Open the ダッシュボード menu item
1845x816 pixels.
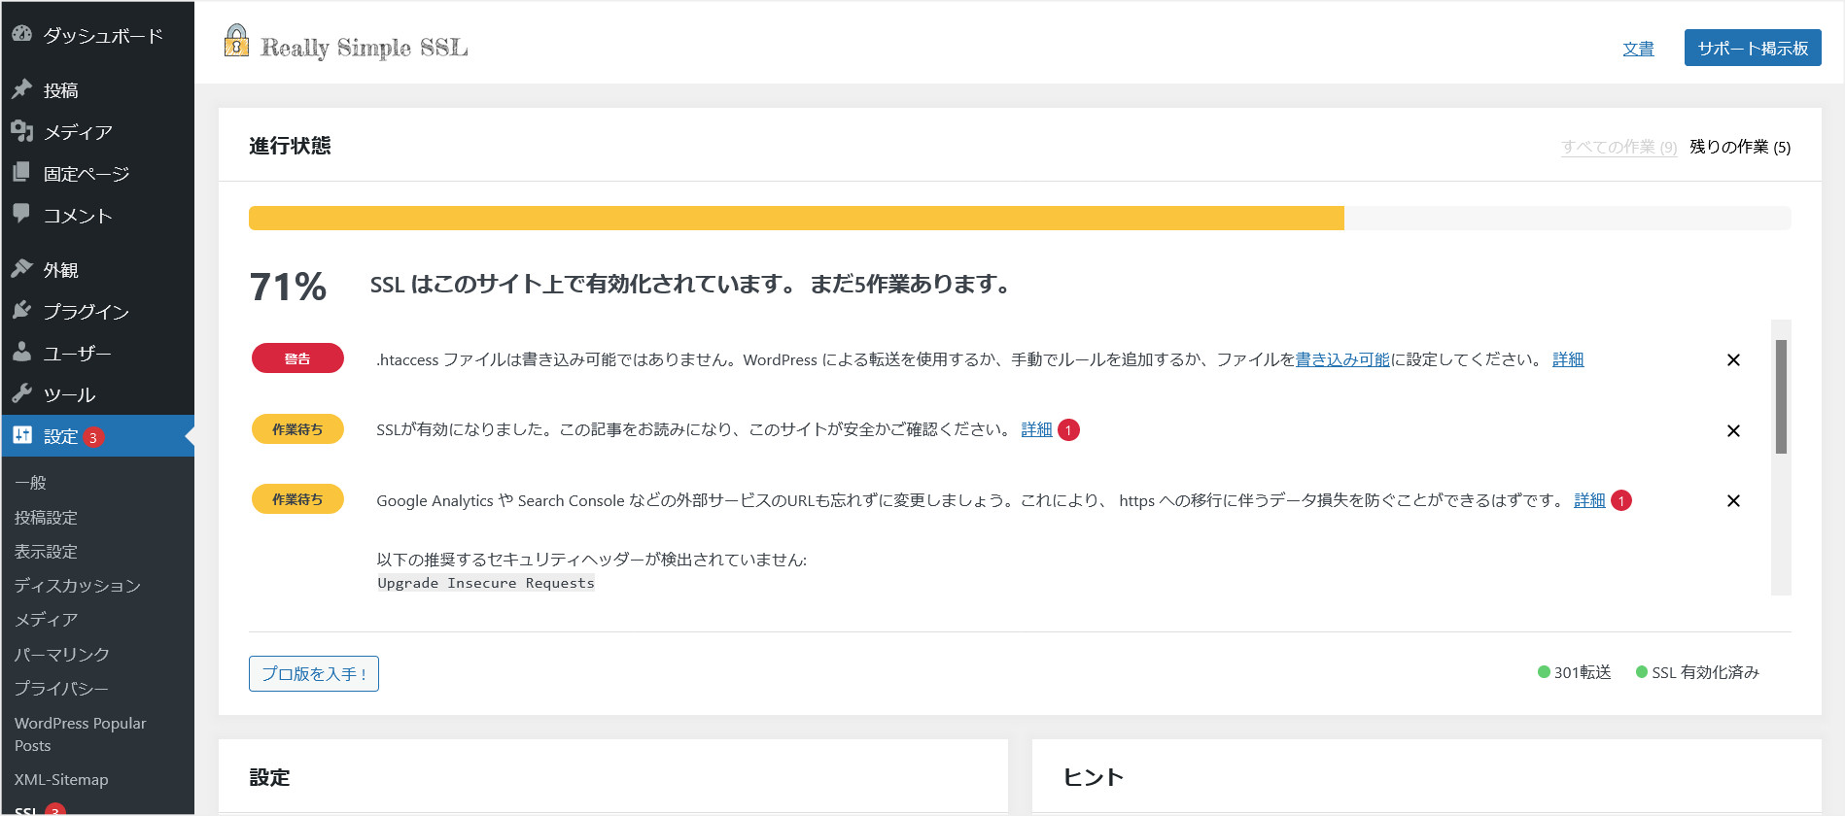click(97, 35)
